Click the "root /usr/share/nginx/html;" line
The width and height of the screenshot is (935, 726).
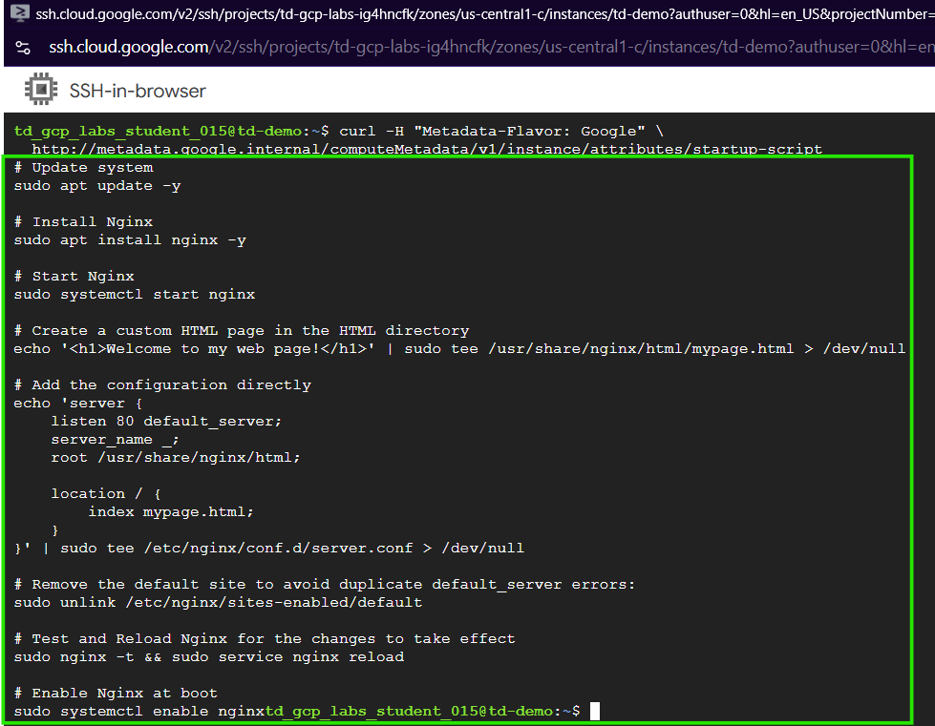pyautogui.click(x=176, y=457)
